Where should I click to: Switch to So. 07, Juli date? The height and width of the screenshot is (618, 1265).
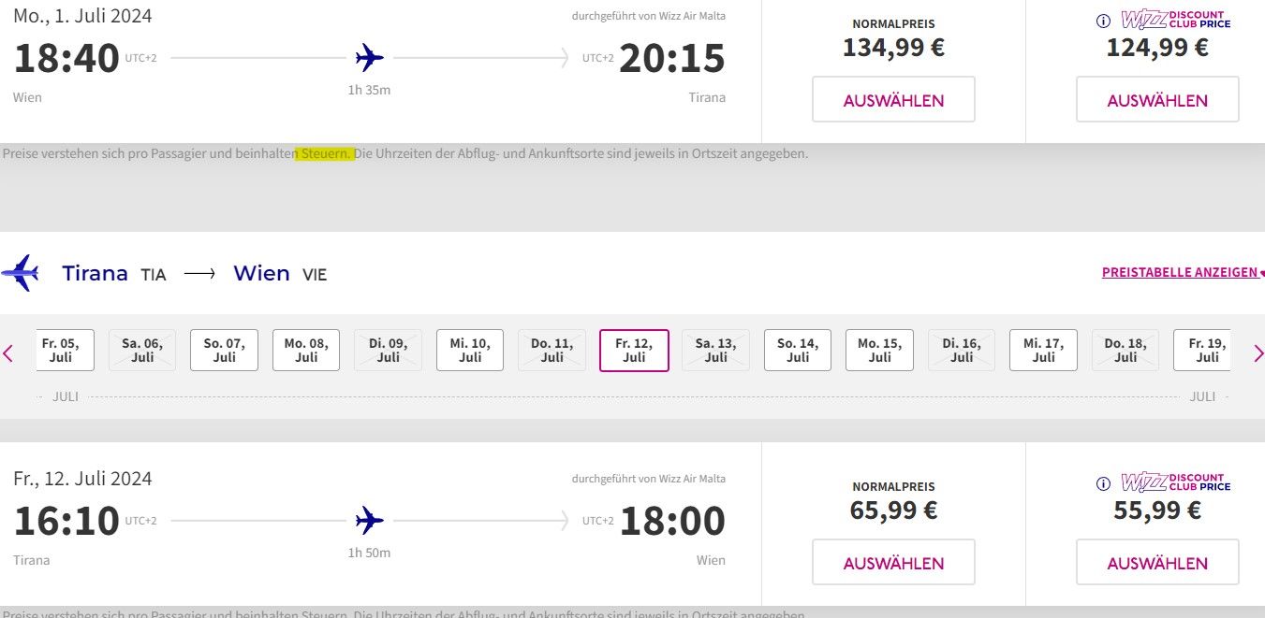224,351
